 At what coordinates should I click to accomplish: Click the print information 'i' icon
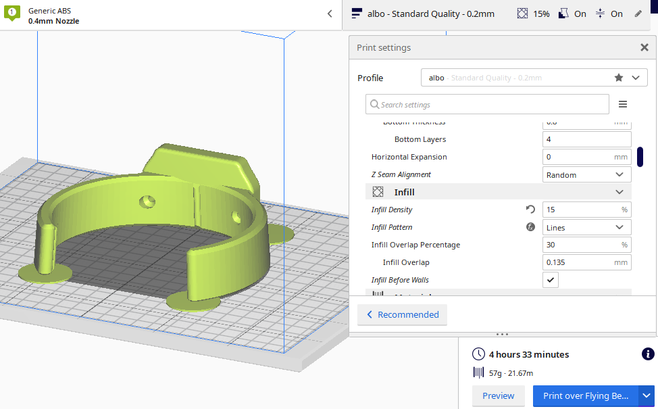tap(647, 354)
